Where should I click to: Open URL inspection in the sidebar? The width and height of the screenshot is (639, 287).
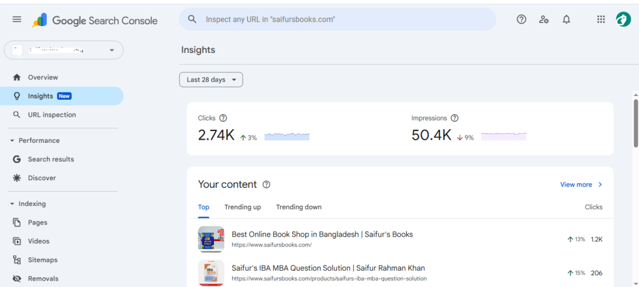[52, 115]
